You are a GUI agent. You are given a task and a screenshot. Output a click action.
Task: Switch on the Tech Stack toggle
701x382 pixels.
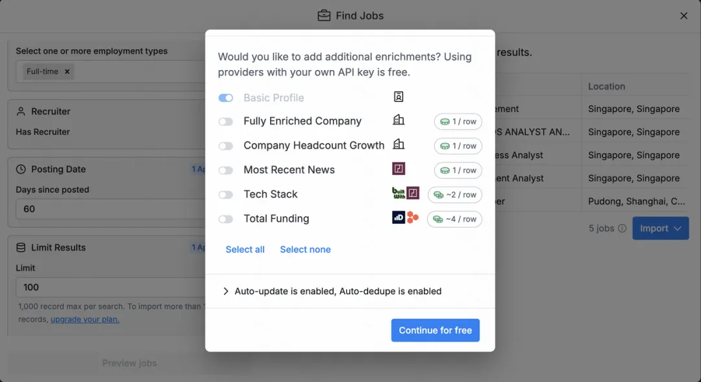(x=226, y=195)
